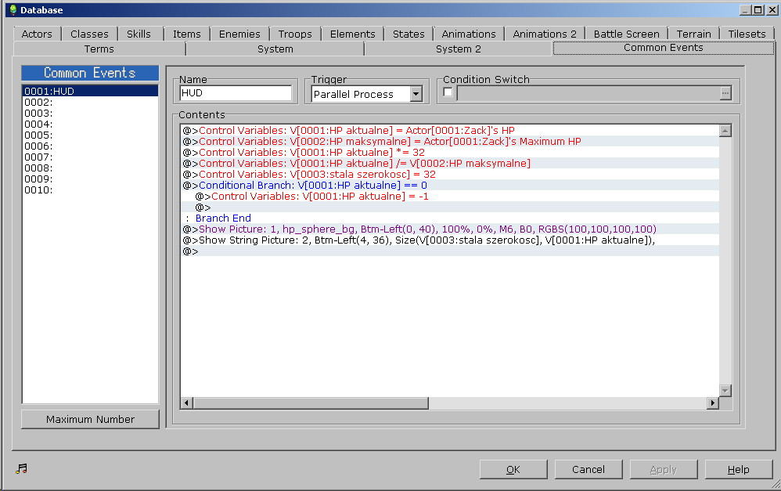Select common event 0004 in the list
The width and height of the screenshot is (781, 491).
(90, 125)
